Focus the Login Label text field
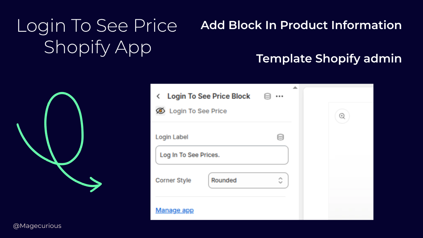The height and width of the screenshot is (238, 423). coord(222,155)
